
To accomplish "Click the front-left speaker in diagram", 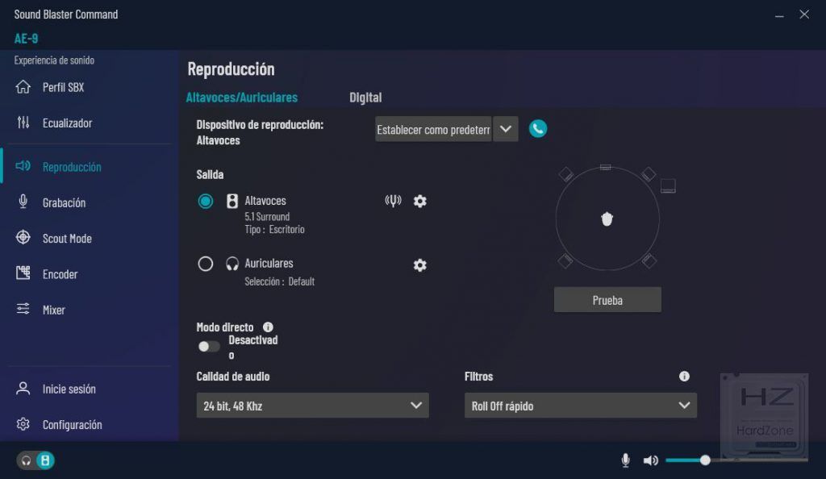I will click(565, 174).
